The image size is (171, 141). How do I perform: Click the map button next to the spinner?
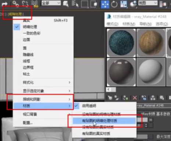151,125
